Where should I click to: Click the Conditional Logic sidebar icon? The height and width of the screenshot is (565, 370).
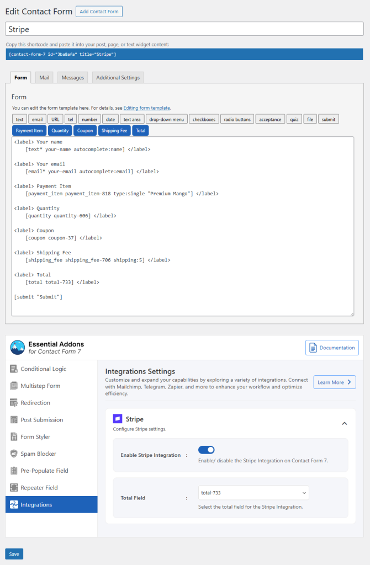[14, 369]
